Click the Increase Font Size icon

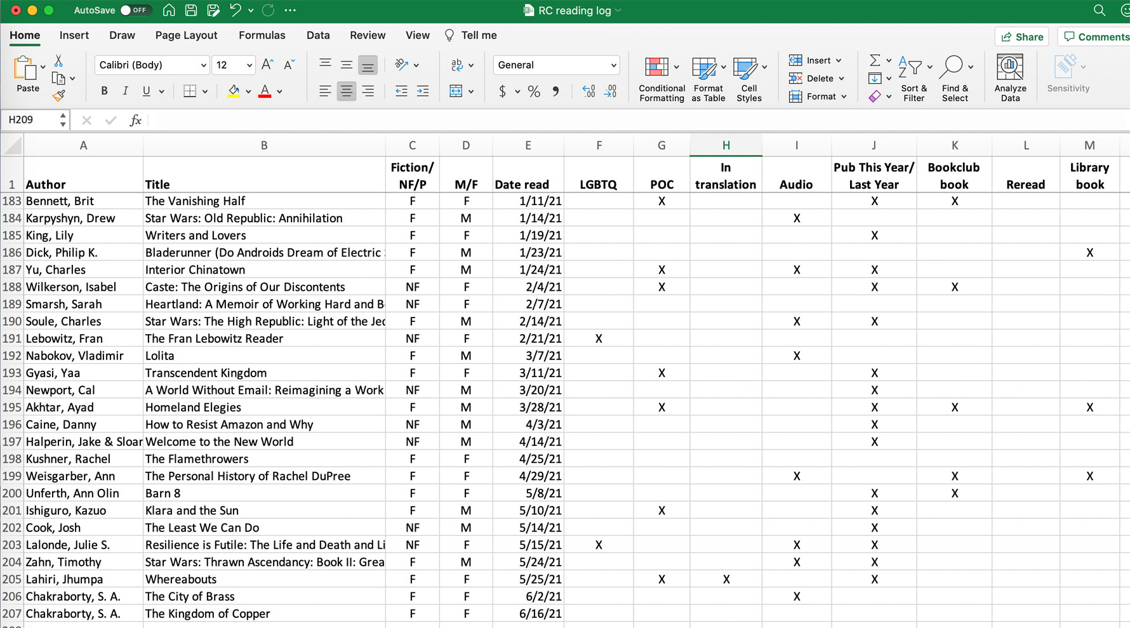(x=267, y=65)
